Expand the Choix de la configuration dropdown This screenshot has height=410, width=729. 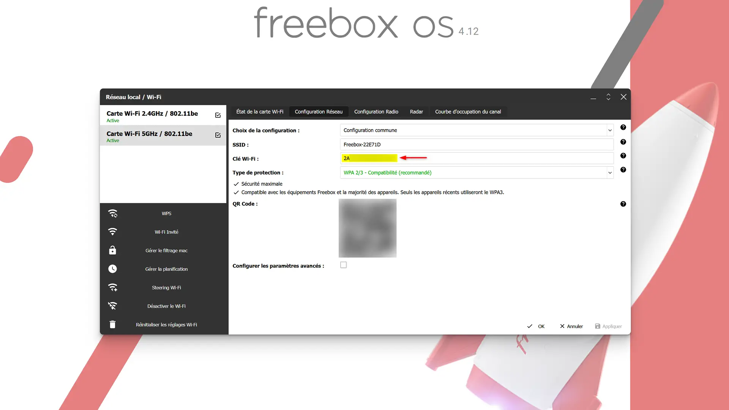click(x=610, y=130)
